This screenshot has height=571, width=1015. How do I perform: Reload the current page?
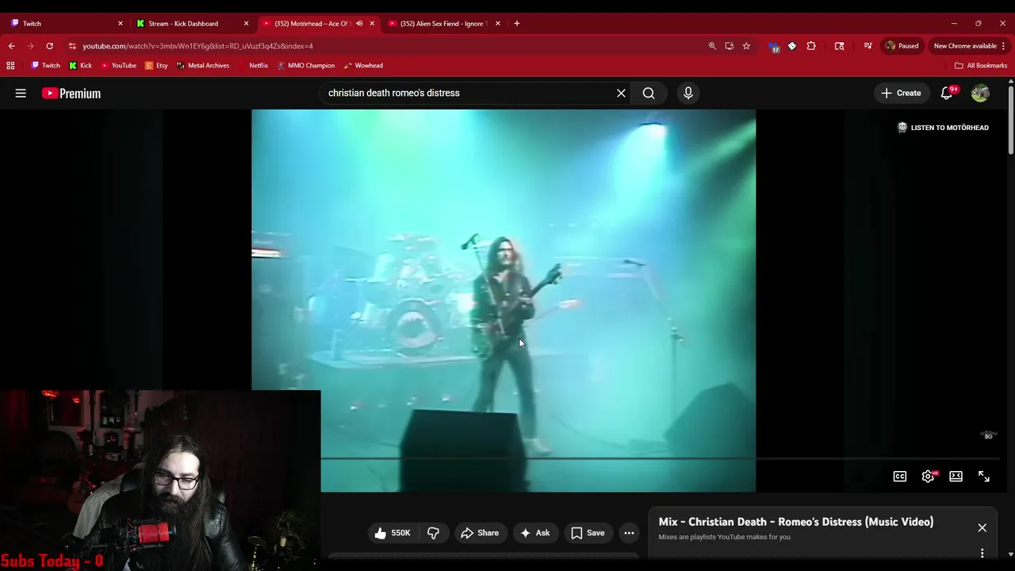coord(49,46)
